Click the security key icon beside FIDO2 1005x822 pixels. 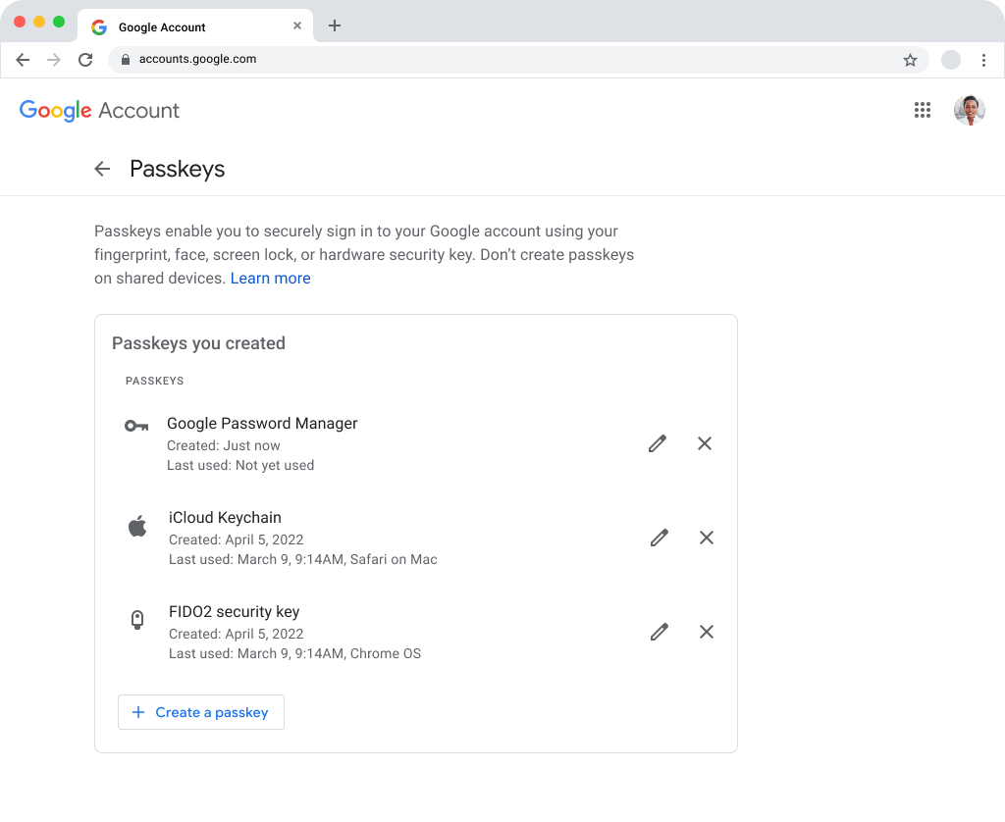click(136, 619)
